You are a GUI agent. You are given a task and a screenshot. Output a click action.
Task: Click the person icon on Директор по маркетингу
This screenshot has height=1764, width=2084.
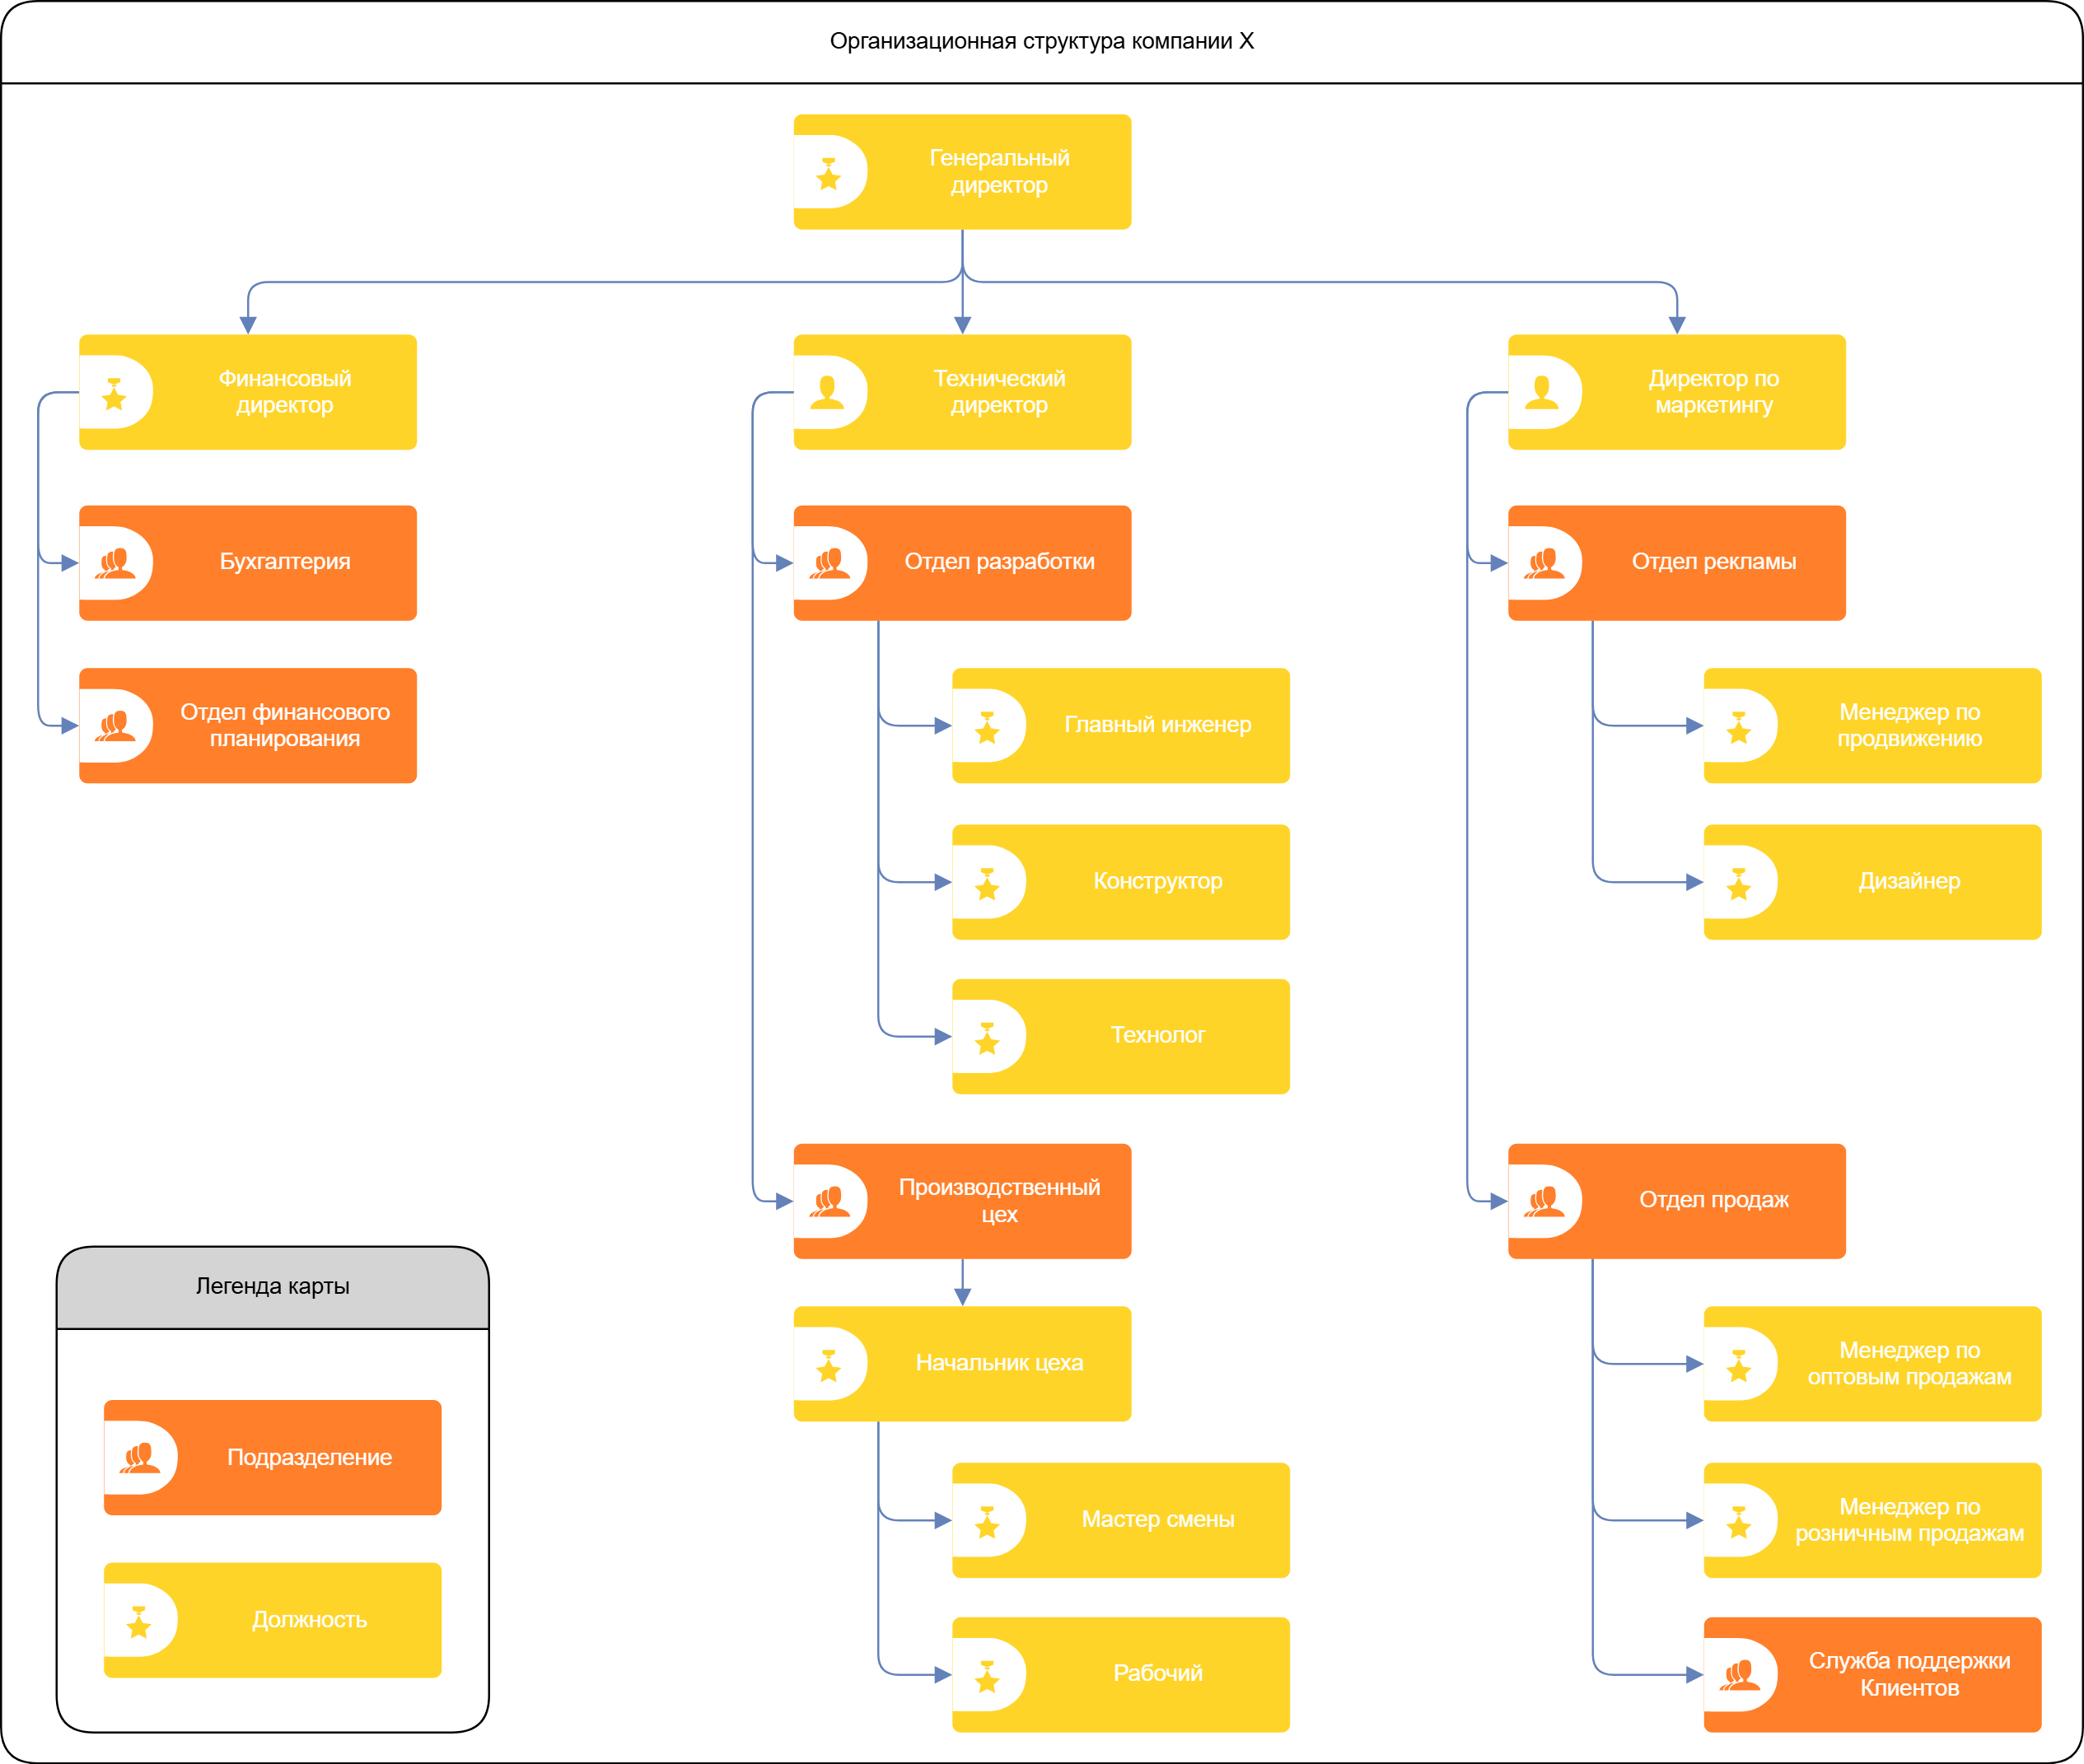pos(1542,392)
